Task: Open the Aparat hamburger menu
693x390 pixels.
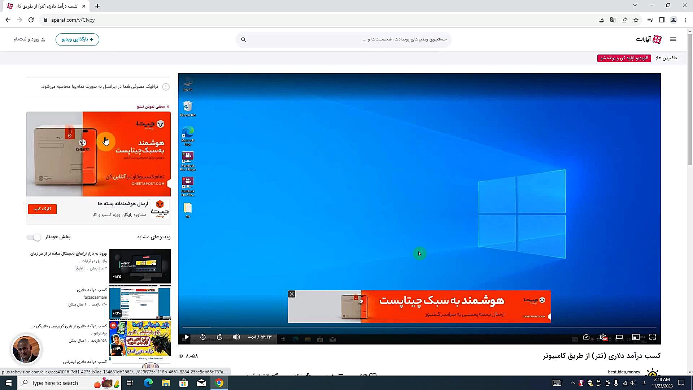Action: [x=673, y=39]
